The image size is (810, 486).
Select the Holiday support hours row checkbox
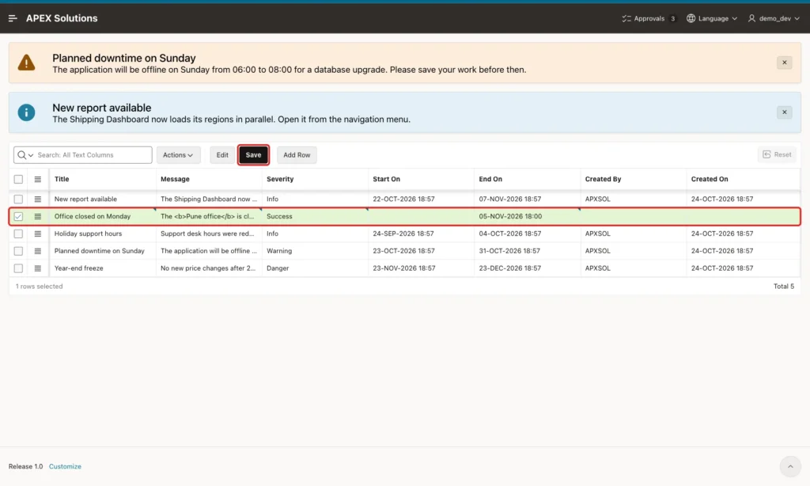[x=18, y=234]
